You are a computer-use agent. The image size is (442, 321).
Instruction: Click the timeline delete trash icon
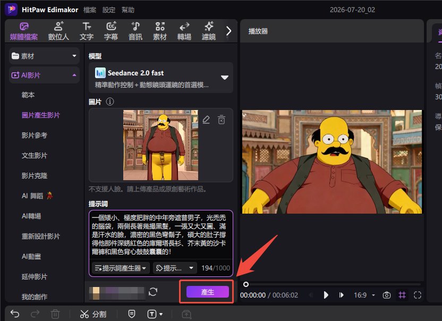(55, 314)
